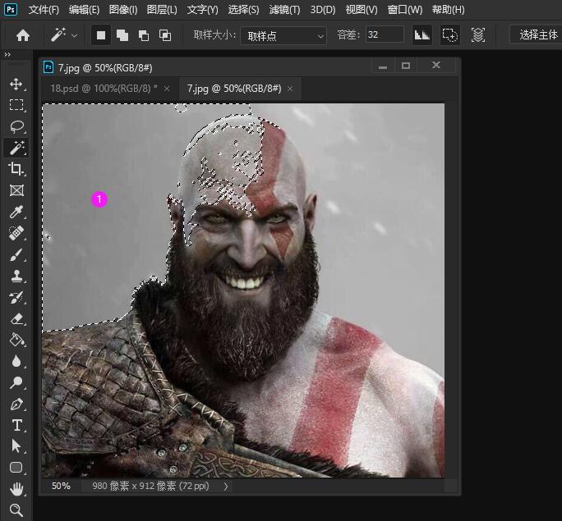The height and width of the screenshot is (521, 562).
Task: Click the 50% zoom level field
Action: tap(61, 486)
